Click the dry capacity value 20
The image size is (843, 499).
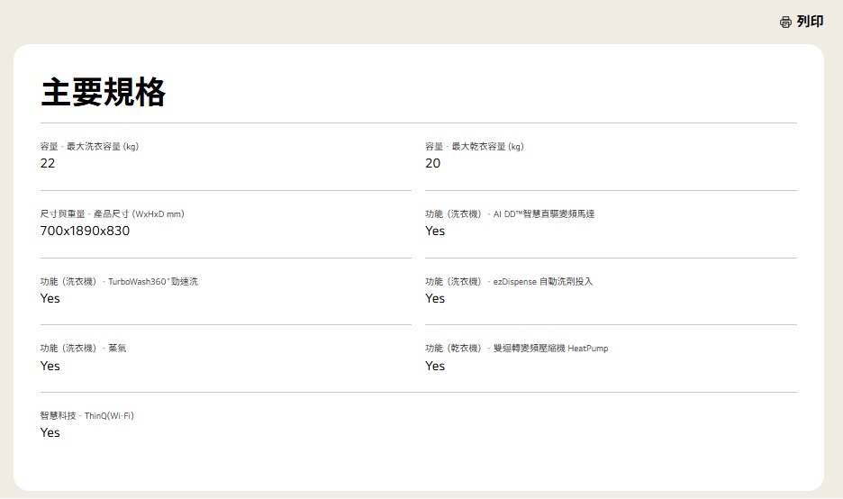(x=433, y=163)
